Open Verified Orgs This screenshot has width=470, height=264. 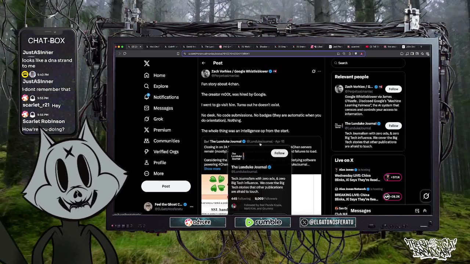[161, 151]
